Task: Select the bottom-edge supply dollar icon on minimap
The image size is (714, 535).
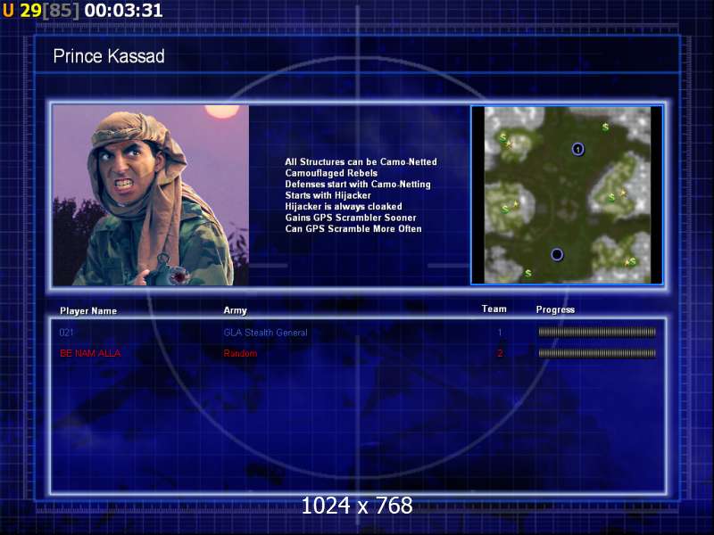Action: pos(528,273)
